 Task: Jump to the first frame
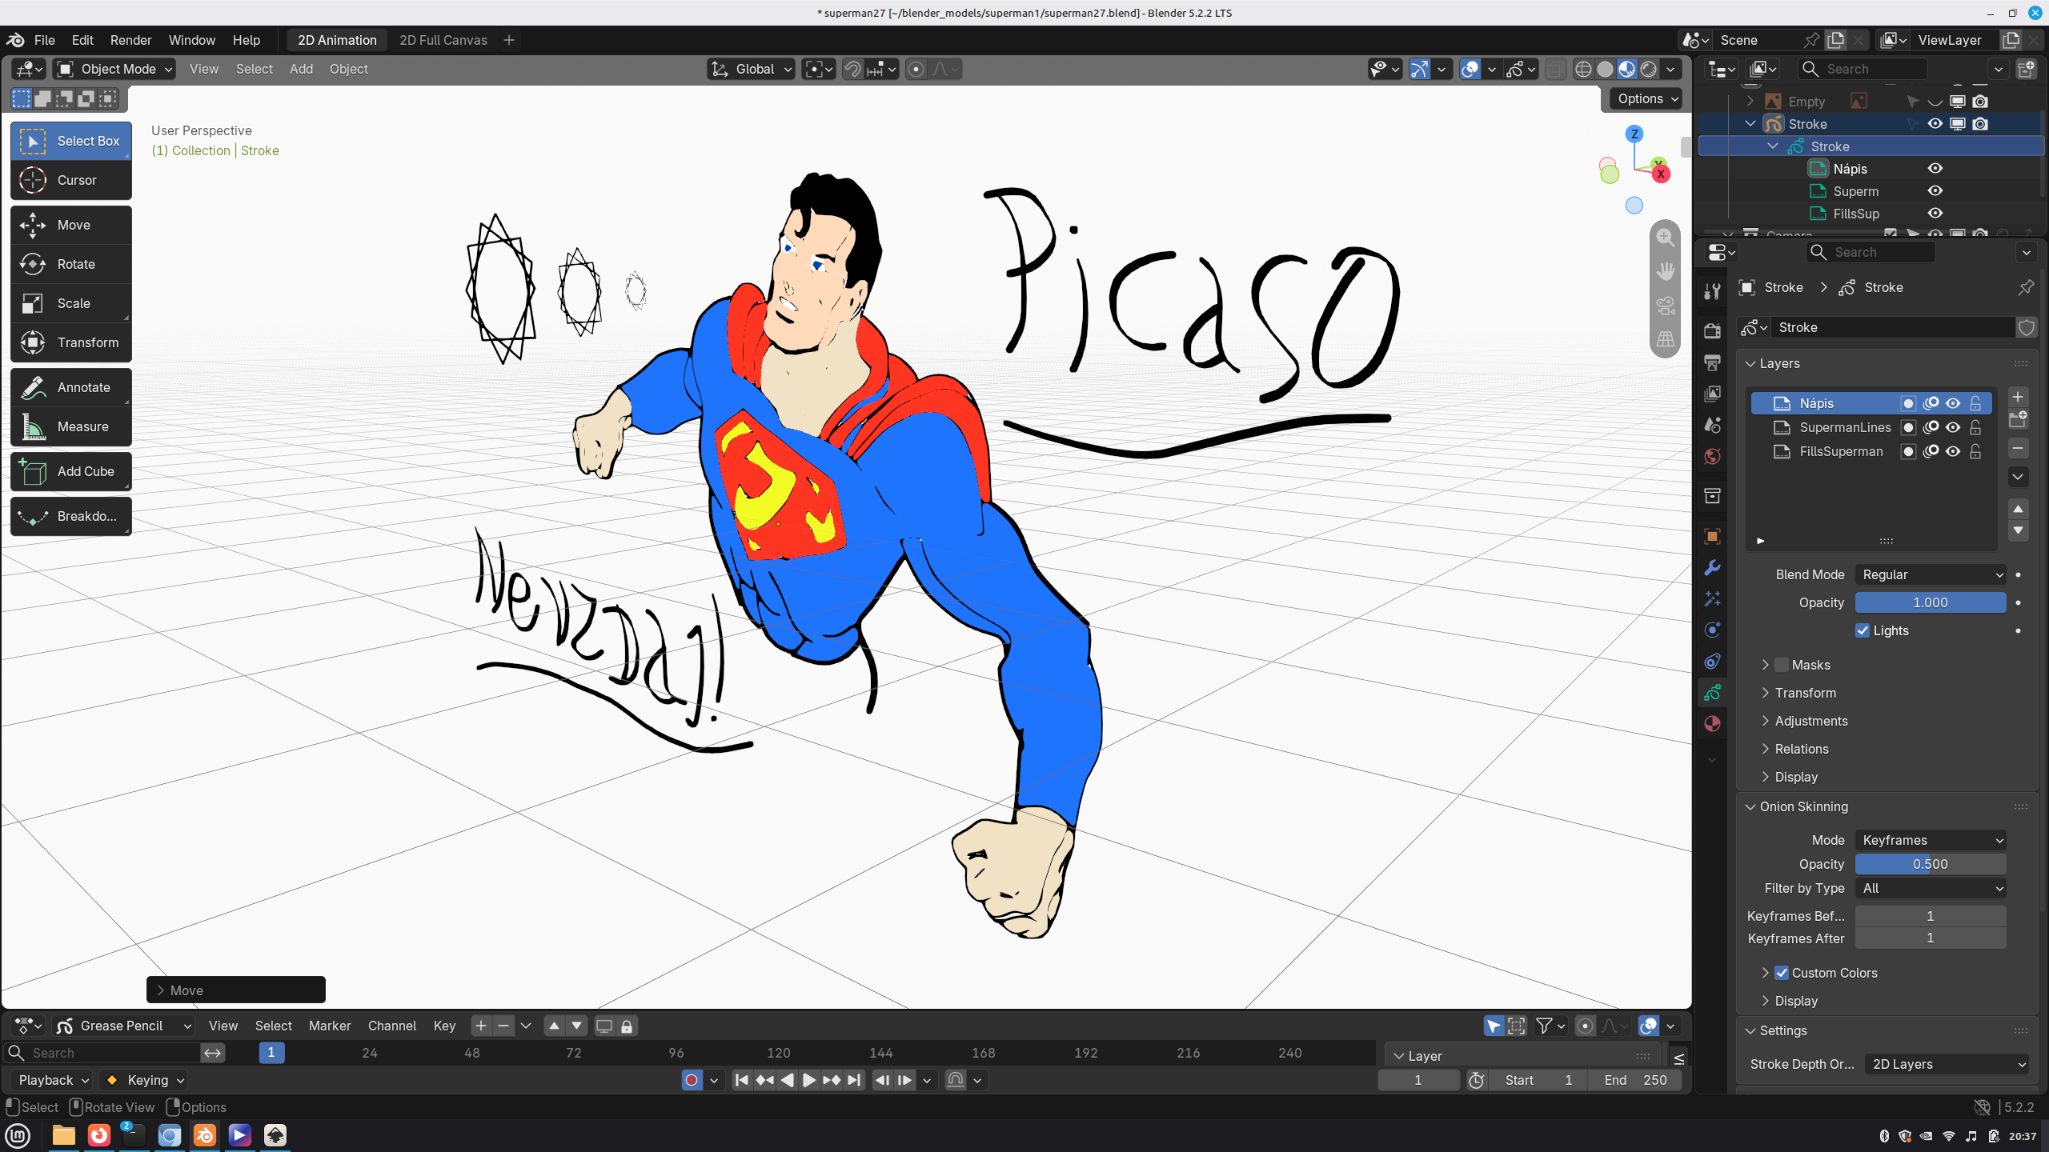(x=742, y=1080)
